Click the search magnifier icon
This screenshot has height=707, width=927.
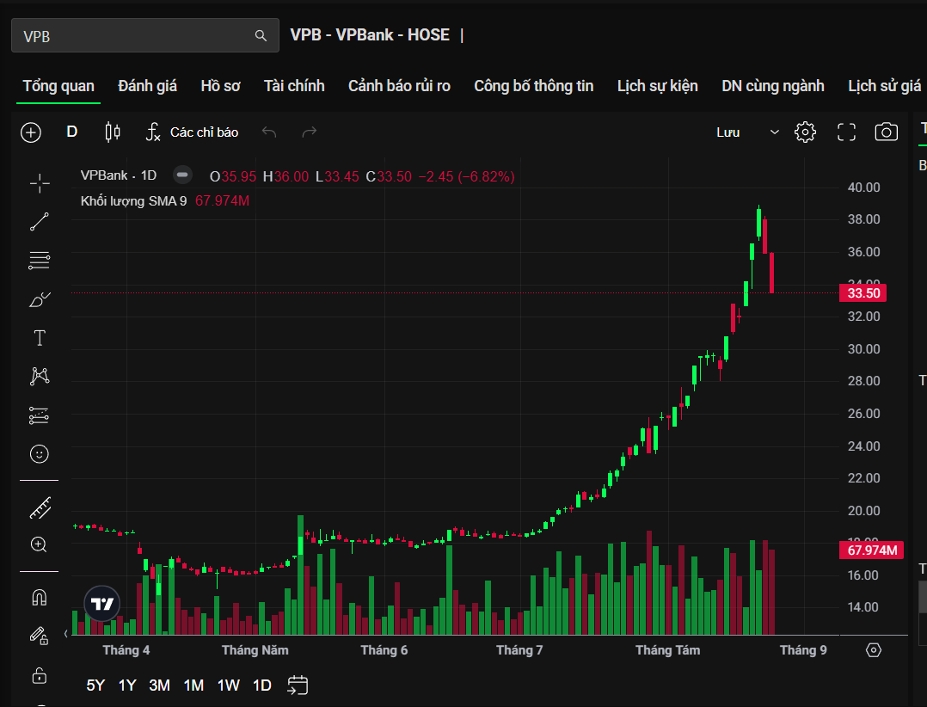pos(261,35)
